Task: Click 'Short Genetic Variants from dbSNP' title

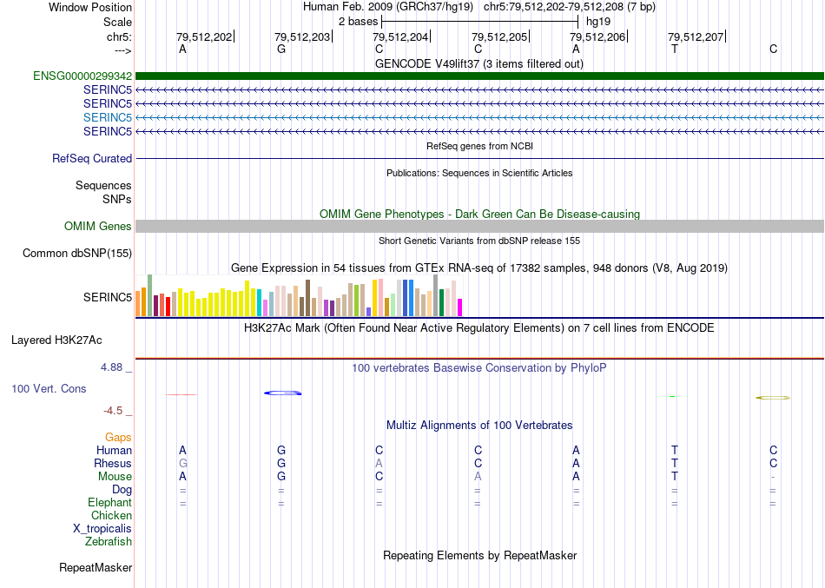Action: pyautogui.click(x=479, y=241)
